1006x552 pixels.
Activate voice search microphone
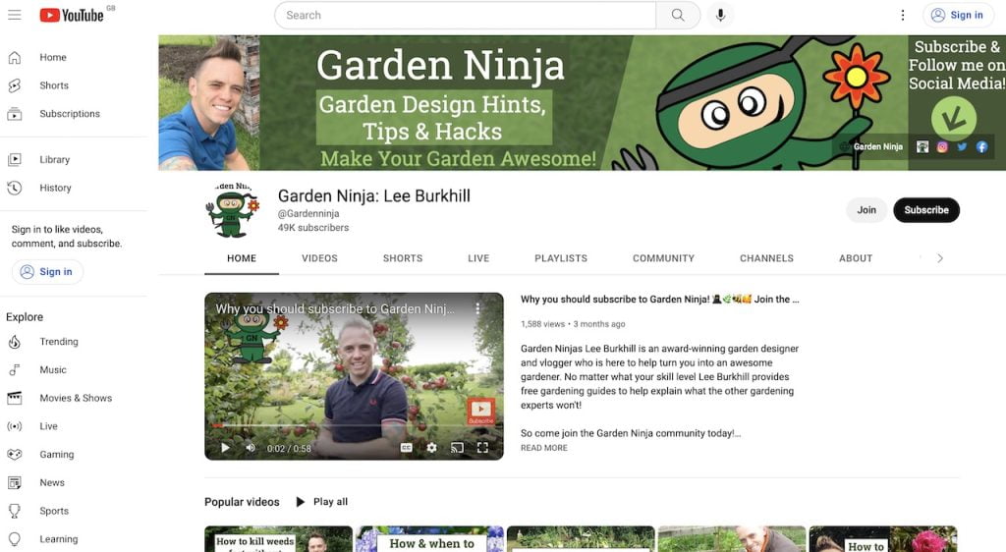(x=720, y=15)
